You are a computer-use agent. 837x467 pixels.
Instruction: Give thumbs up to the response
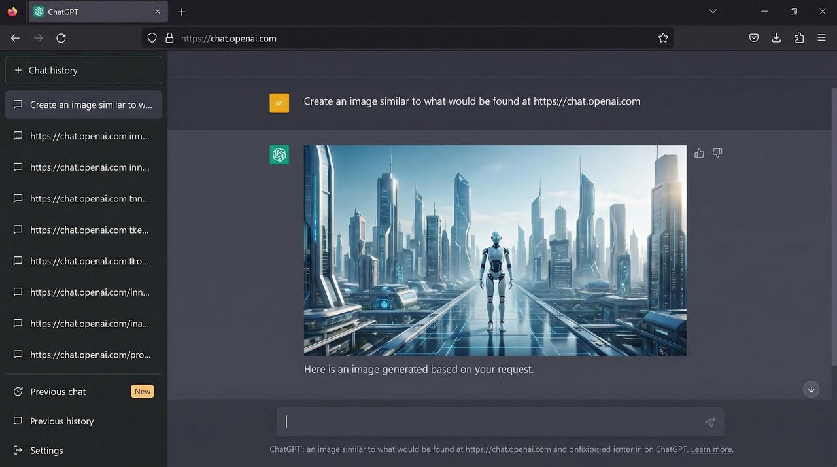699,153
